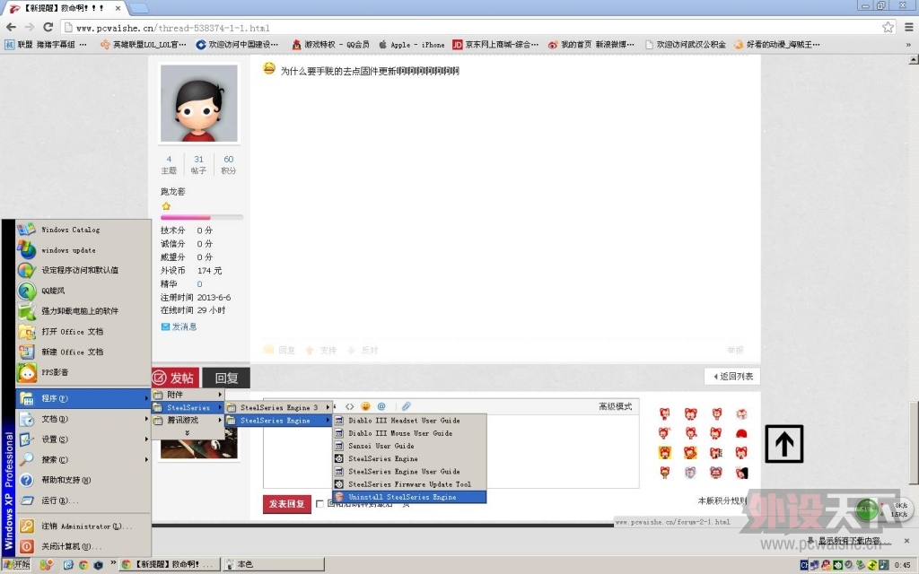Open Apple - iPhone bookmark
919x574 pixels.
pos(411,45)
